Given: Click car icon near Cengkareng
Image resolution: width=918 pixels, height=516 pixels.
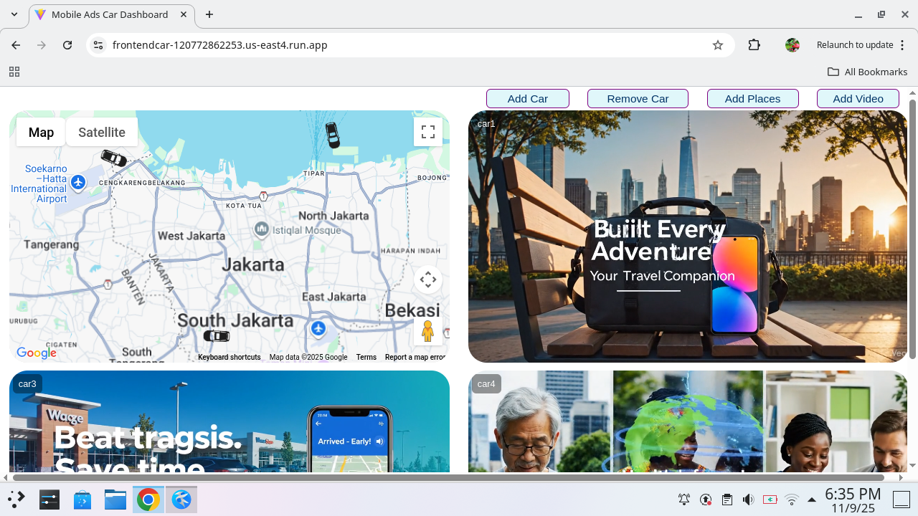Looking at the screenshot, I should [x=113, y=158].
